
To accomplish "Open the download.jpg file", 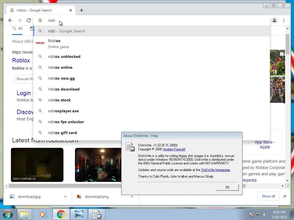I will [x=29, y=197].
